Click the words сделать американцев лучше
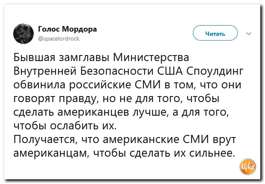Viewport: 265px width, 184px height. click(x=90, y=112)
